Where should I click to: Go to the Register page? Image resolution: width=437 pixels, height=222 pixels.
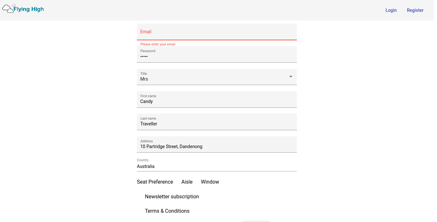click(415, 10)
